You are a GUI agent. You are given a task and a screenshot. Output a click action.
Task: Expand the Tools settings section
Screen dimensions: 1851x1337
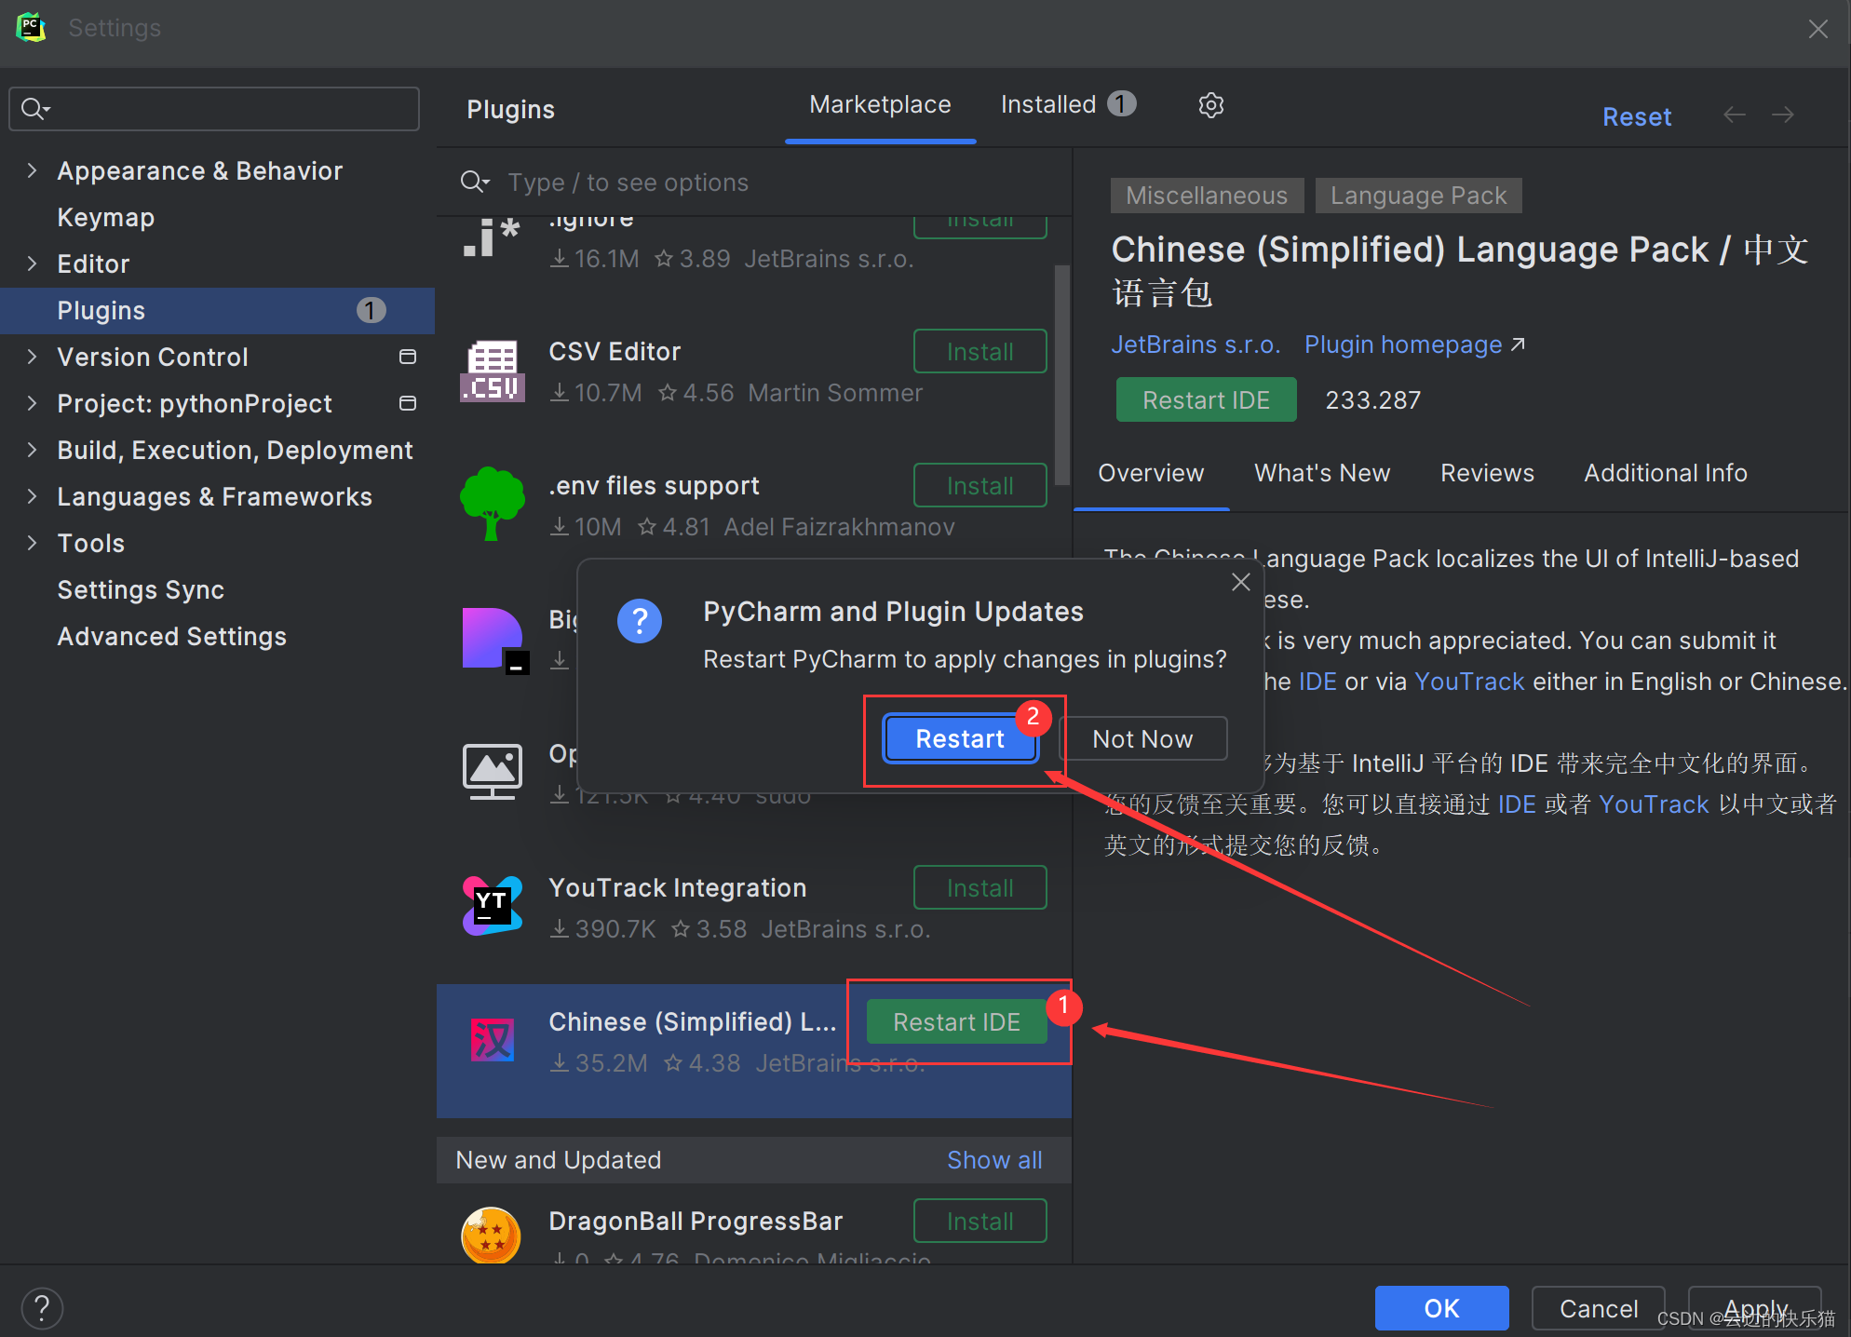(x=33, y=543)
